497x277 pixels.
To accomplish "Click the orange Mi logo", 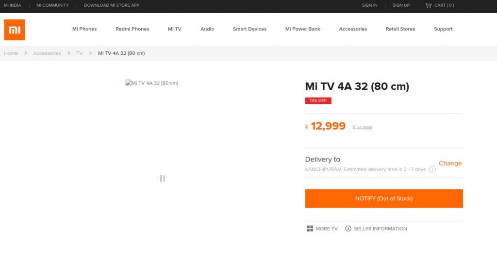I will (x=15, y=30).
